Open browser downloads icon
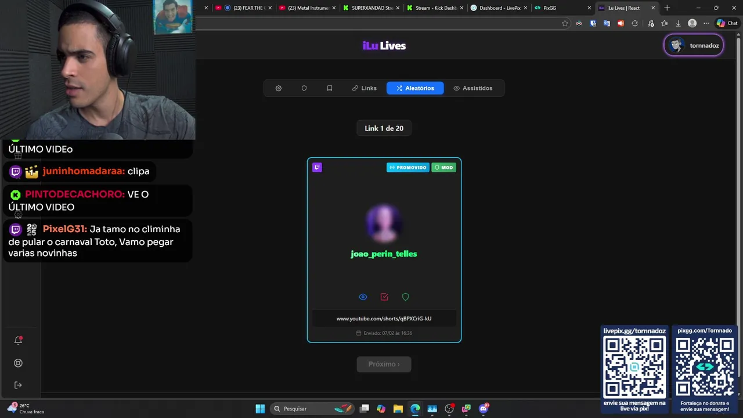This screenshot has height=418, width=743. click(678, 23)
